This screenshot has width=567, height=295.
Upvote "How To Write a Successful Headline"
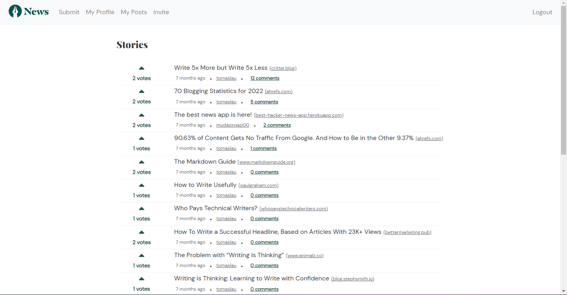click(141, 232)
